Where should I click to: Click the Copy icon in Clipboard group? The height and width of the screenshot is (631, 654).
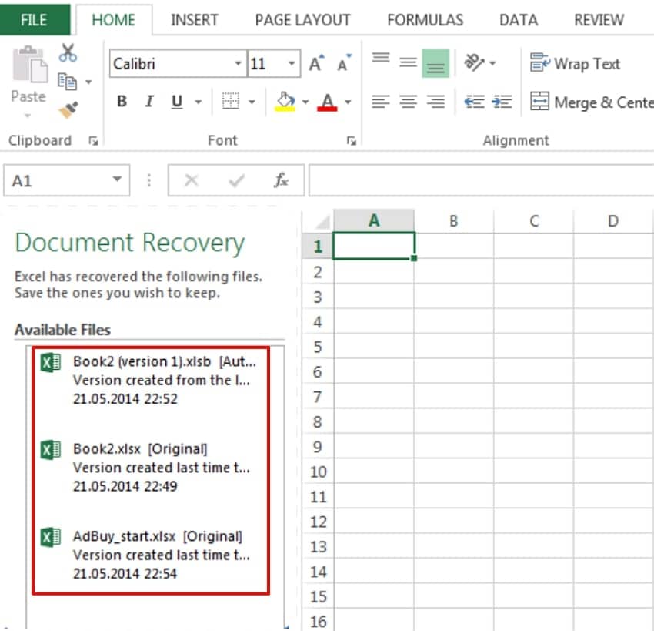coord(65,81)
